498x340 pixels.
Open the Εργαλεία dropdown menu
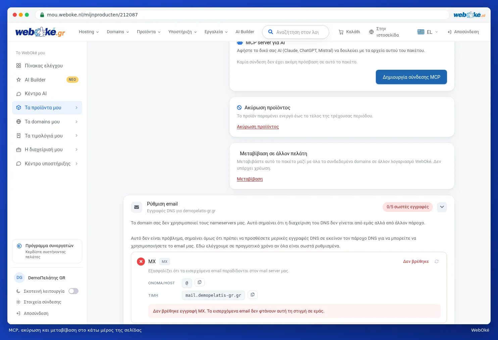tap(216, 32)
